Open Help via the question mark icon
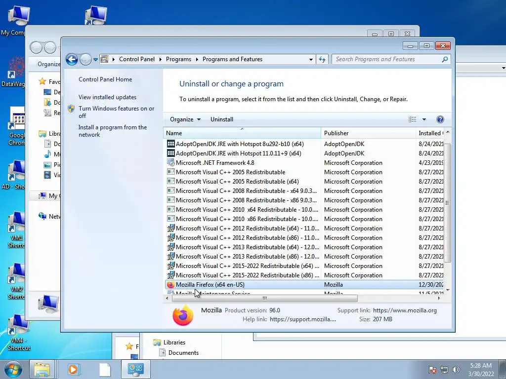The image size is (506, 379). point(440,119)
